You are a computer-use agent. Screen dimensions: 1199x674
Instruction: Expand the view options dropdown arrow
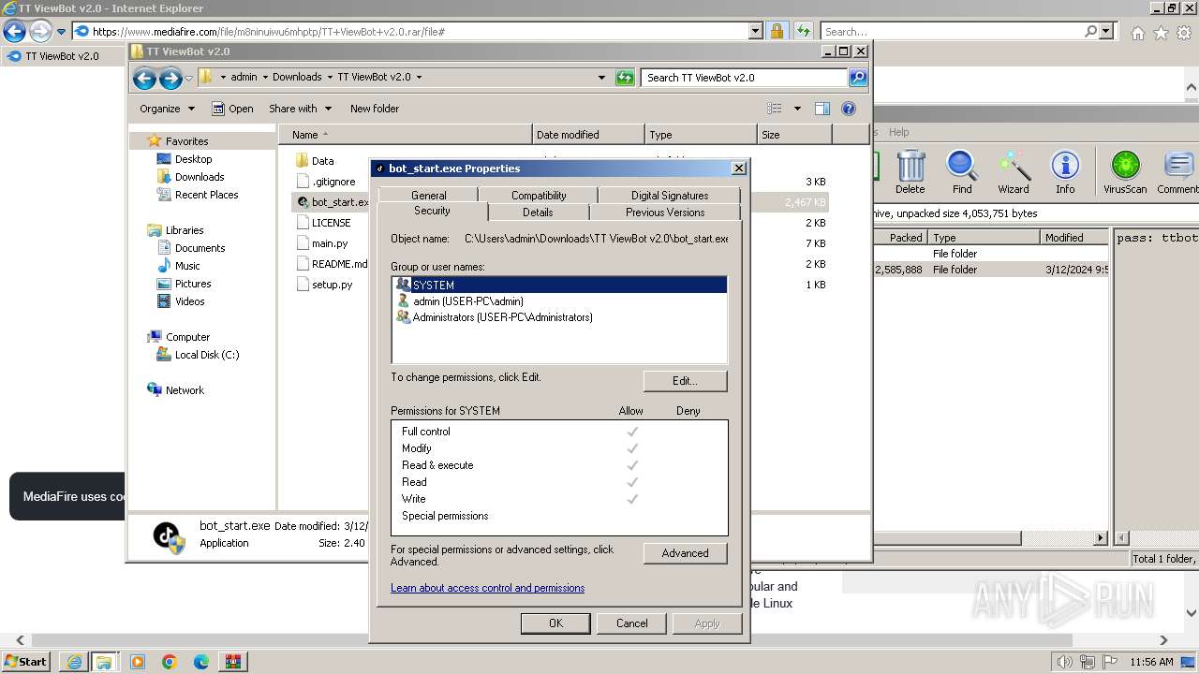(x=797, y=109)
